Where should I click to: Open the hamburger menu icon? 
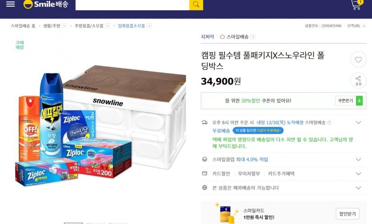(x=10, y=4)
